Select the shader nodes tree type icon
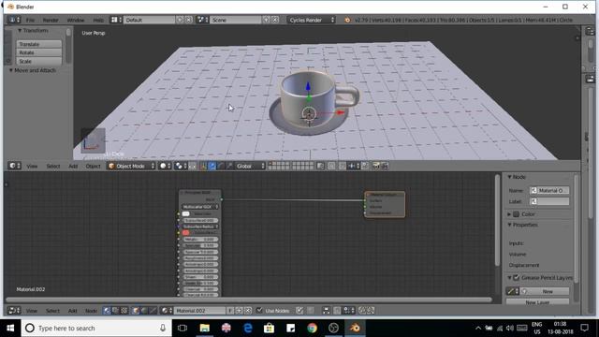This screenshot has width=599, height=337. [107, 311]
